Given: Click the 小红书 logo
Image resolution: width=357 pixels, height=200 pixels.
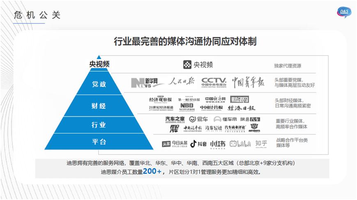Looking at the screenshot, I should point(217,144).
